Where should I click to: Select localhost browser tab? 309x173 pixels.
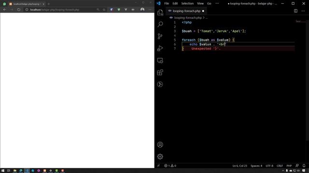tap(27, 4)
